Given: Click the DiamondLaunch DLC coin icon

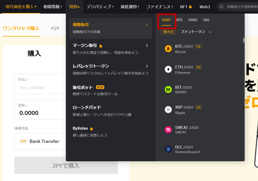Looking at the screenshot, I should click(x=168, y=149).
